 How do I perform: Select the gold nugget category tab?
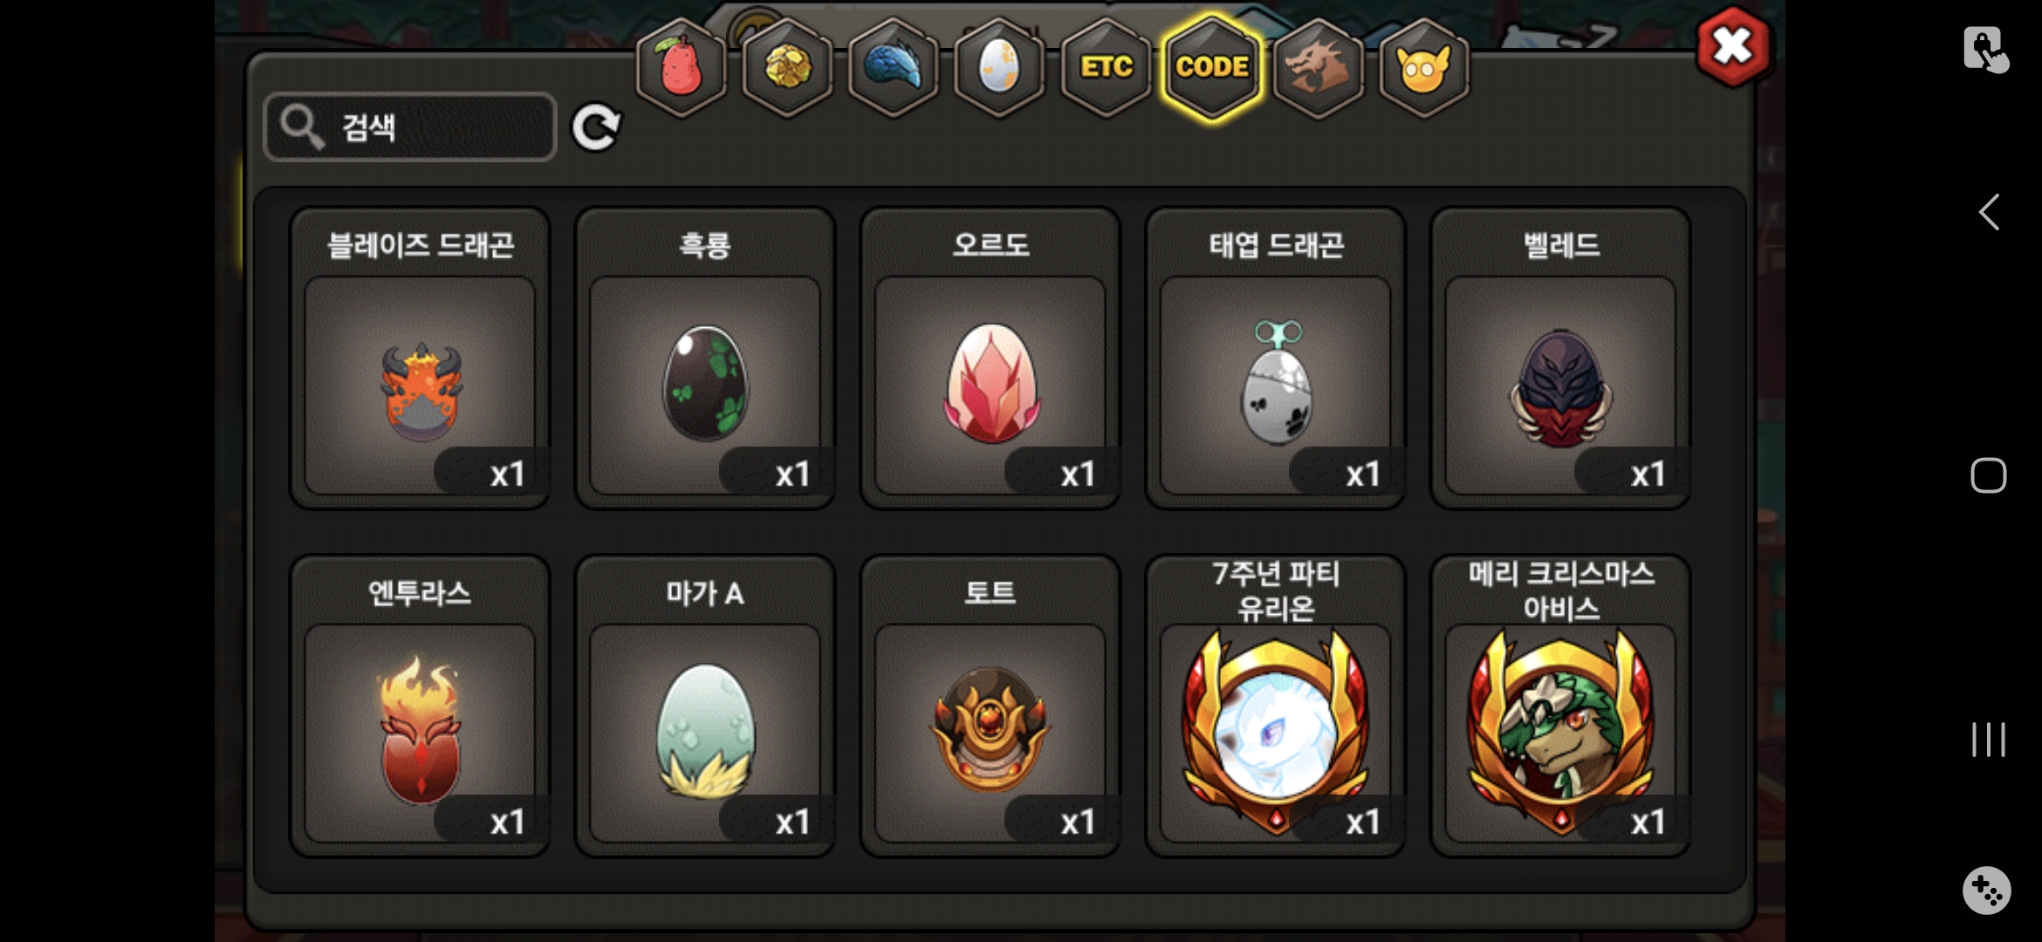click(787, 67)
